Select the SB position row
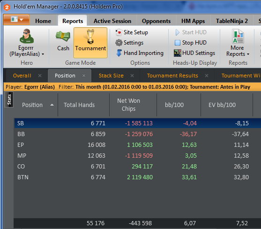The width and height of the screenshot is (261, 229). [137, 123]
